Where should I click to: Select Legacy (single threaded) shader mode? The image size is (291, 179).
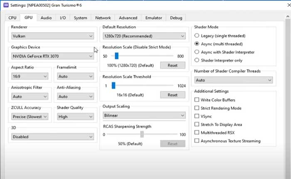coord(197,36)
